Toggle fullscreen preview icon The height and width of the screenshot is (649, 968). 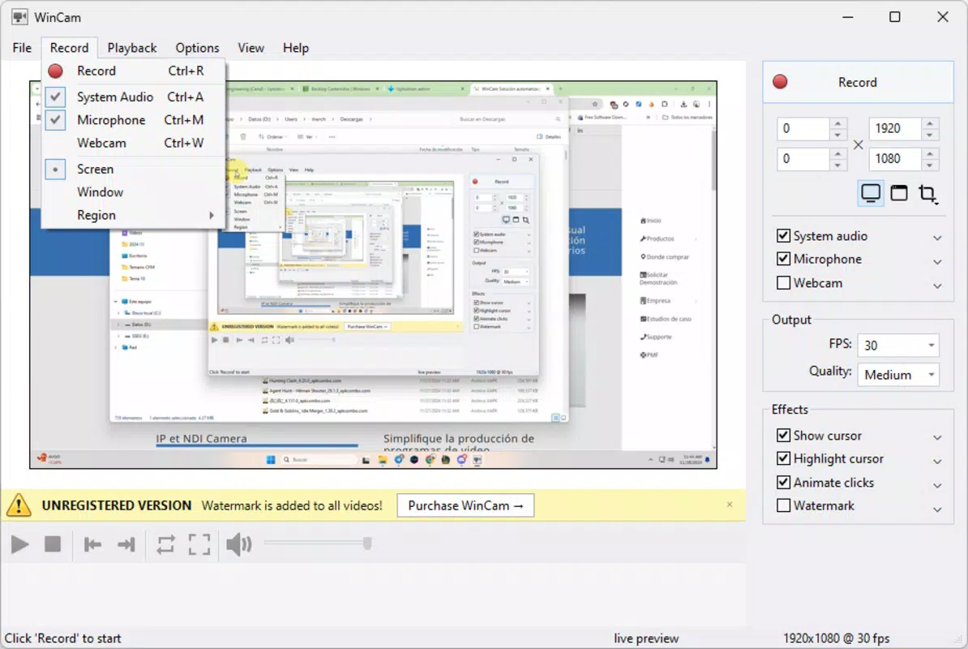click(x=199, y=544)
